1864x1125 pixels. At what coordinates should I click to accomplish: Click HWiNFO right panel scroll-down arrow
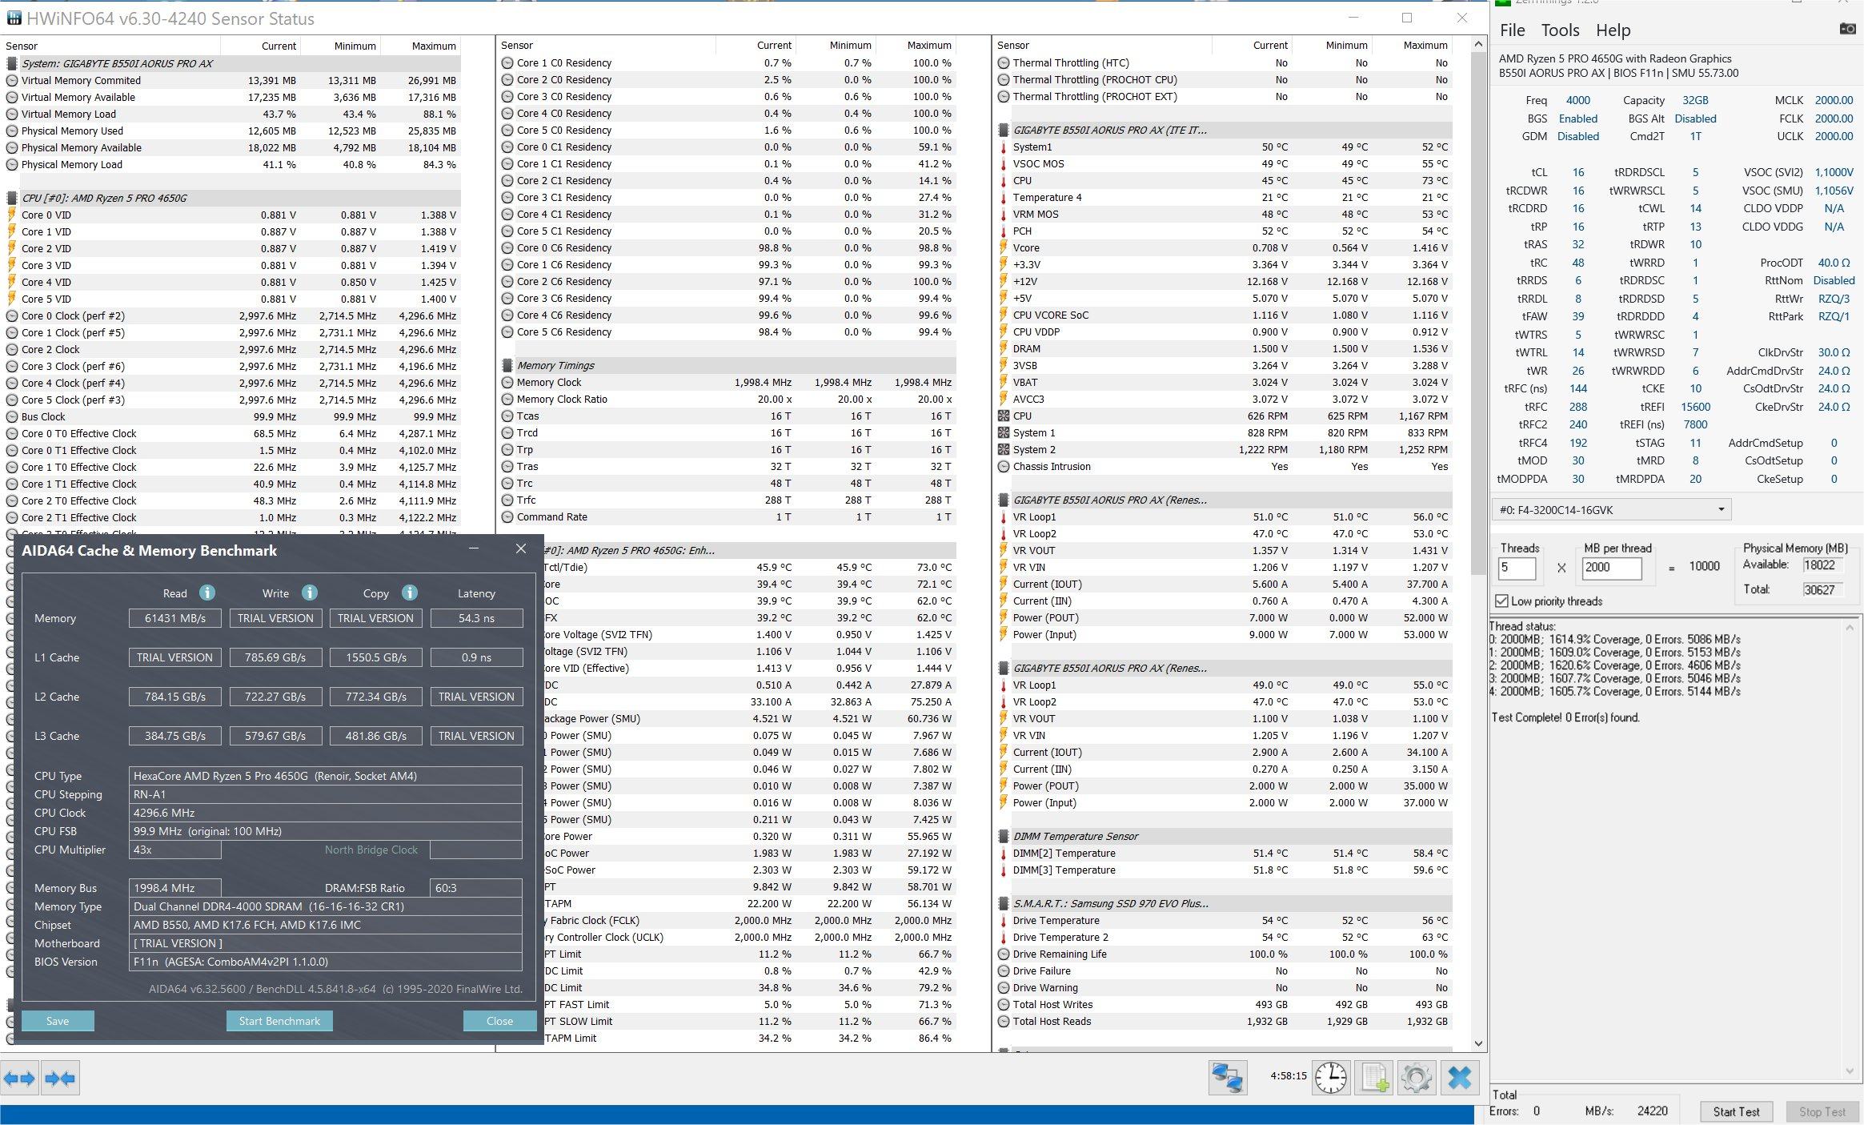coord(1478,1043)
